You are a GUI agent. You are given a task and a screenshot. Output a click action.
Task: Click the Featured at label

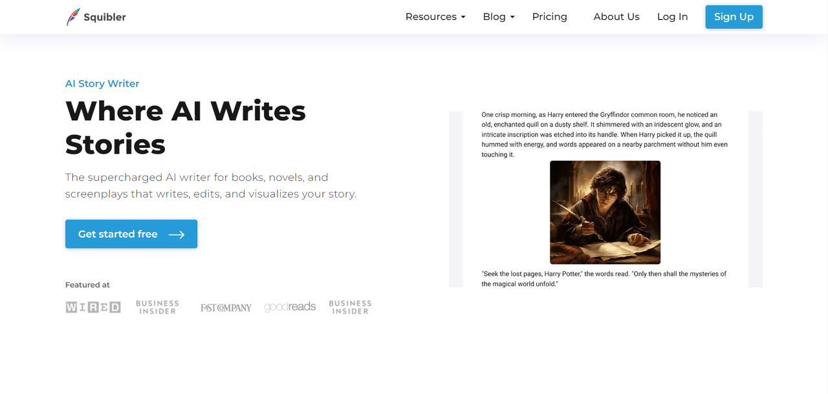coord(87,285)
